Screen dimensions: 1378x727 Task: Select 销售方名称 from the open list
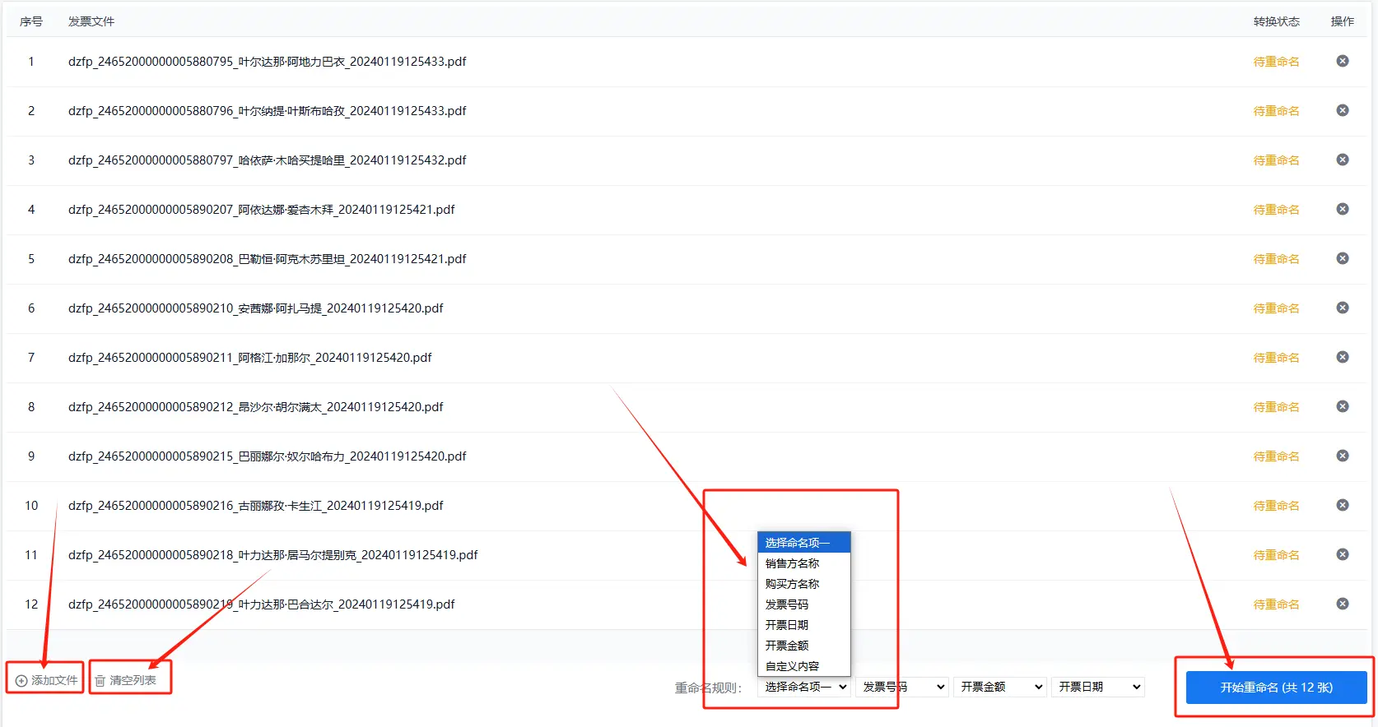[792, 563]
